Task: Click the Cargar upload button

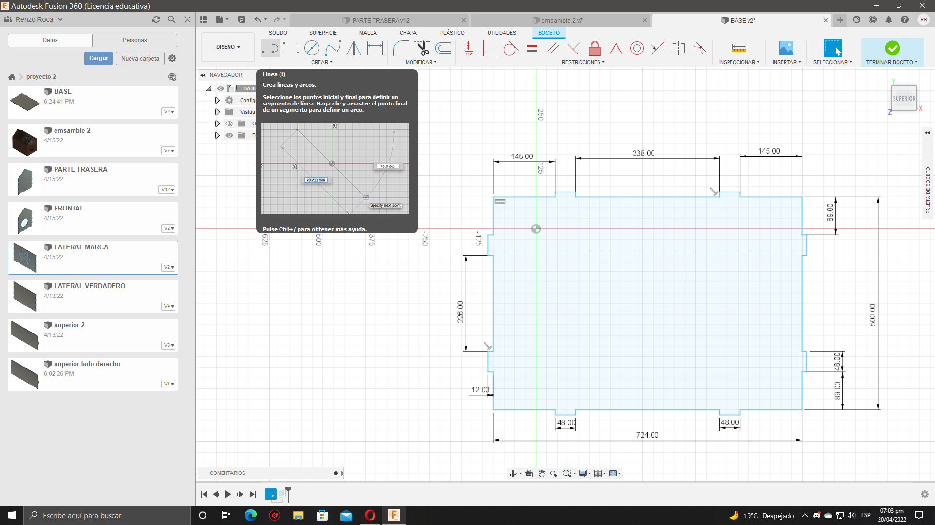Action: [x=98, y=58]
